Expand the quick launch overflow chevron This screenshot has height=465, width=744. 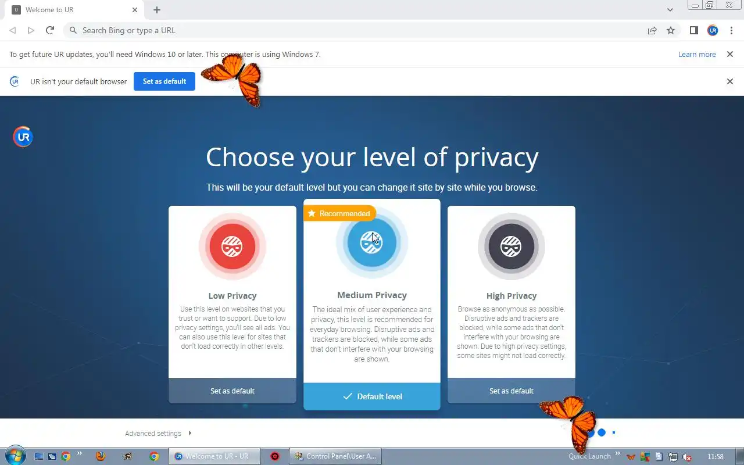tap(80, 453)
